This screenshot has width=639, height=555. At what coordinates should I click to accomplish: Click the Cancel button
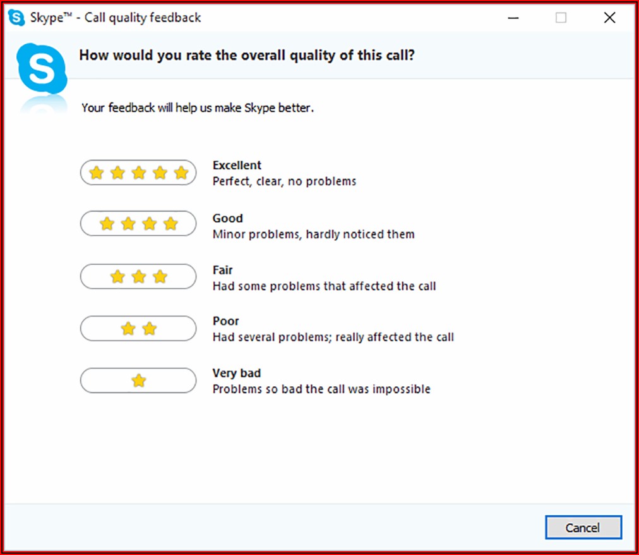(583, 528)
